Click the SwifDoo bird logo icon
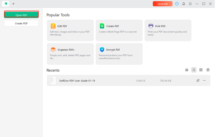This screenshot has height=137, width=215. pyautogui.click(x=6, y=4)
